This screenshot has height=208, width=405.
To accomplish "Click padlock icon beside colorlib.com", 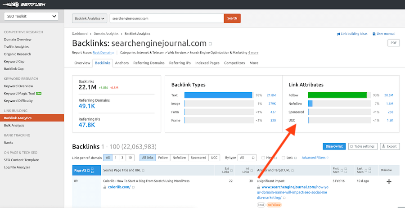I will tap(104, 187).
